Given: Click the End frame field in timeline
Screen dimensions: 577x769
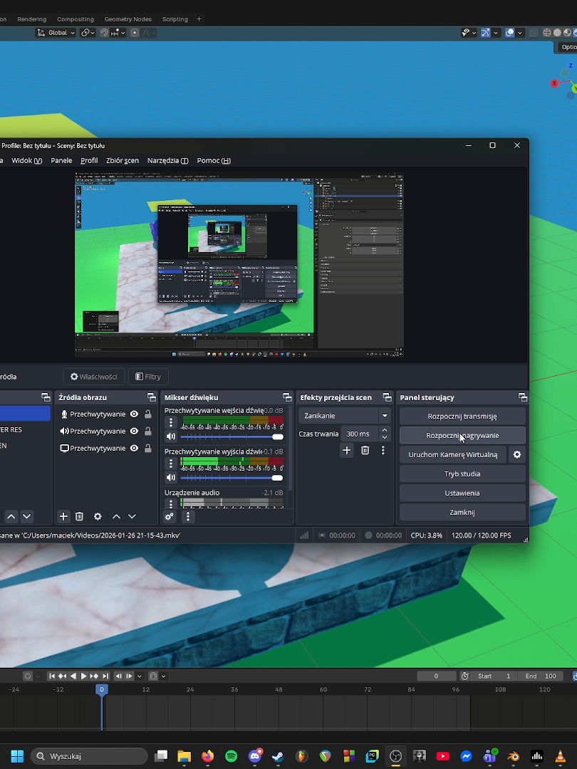Looking at the screenshot, I should 541,676.
